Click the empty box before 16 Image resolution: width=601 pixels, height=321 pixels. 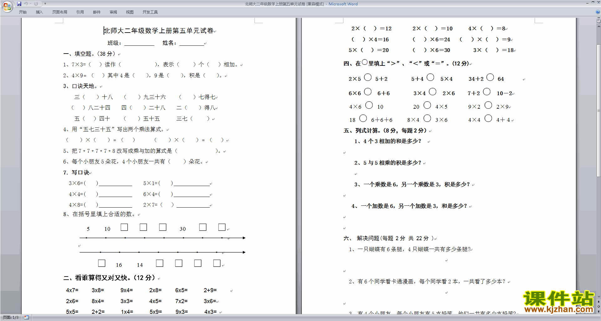[x=101, y=263]
